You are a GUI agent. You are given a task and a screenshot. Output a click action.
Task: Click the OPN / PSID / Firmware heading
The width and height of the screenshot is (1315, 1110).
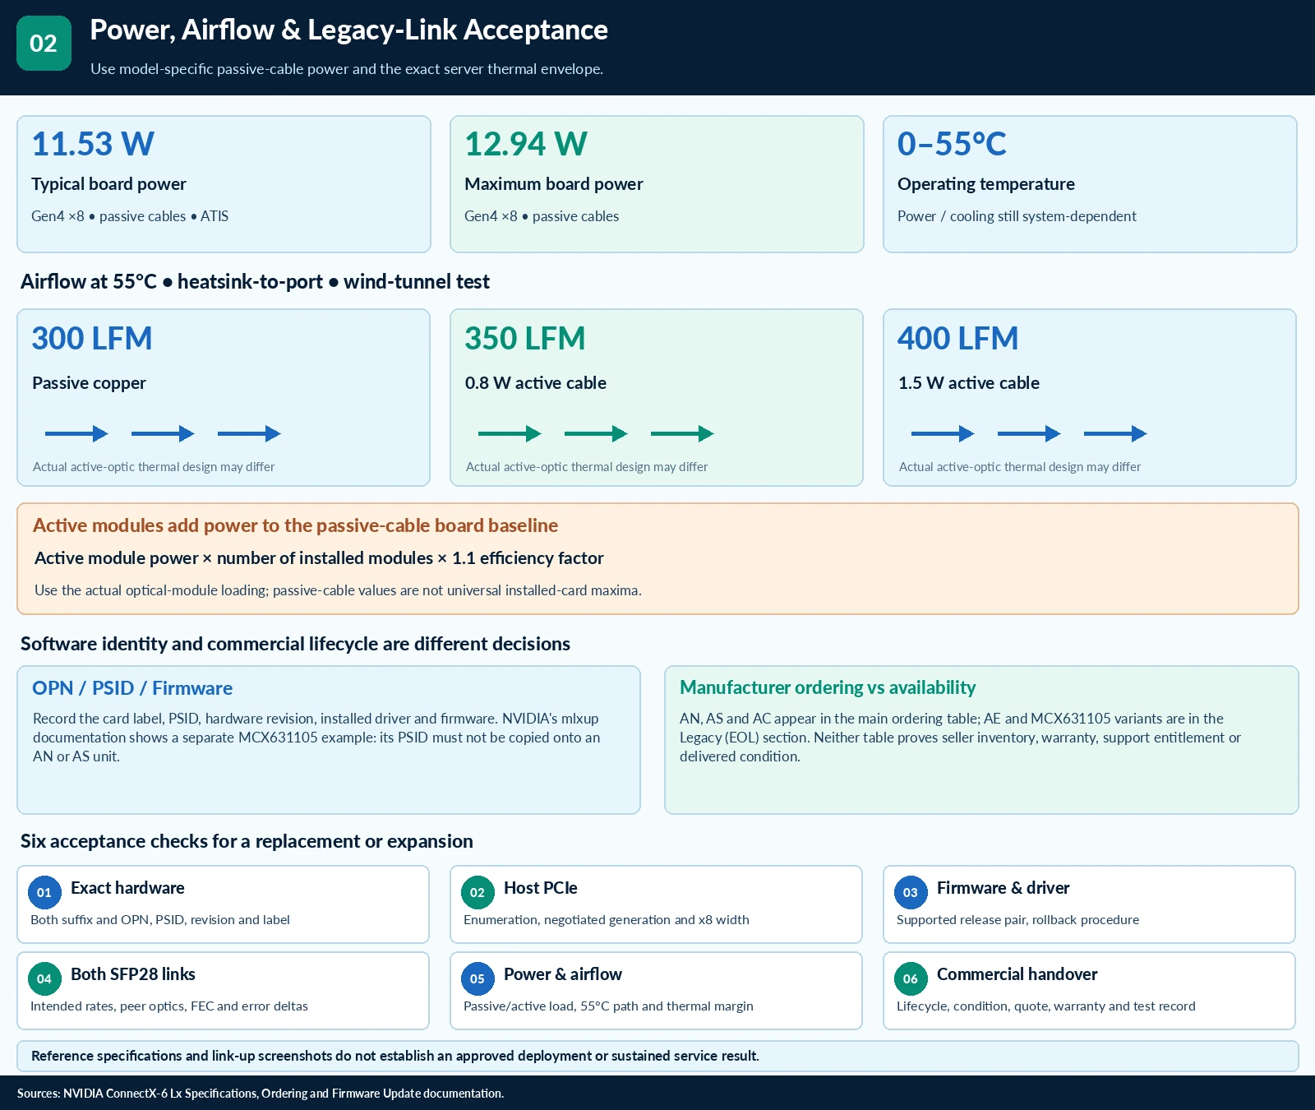[x=132, y=688]
